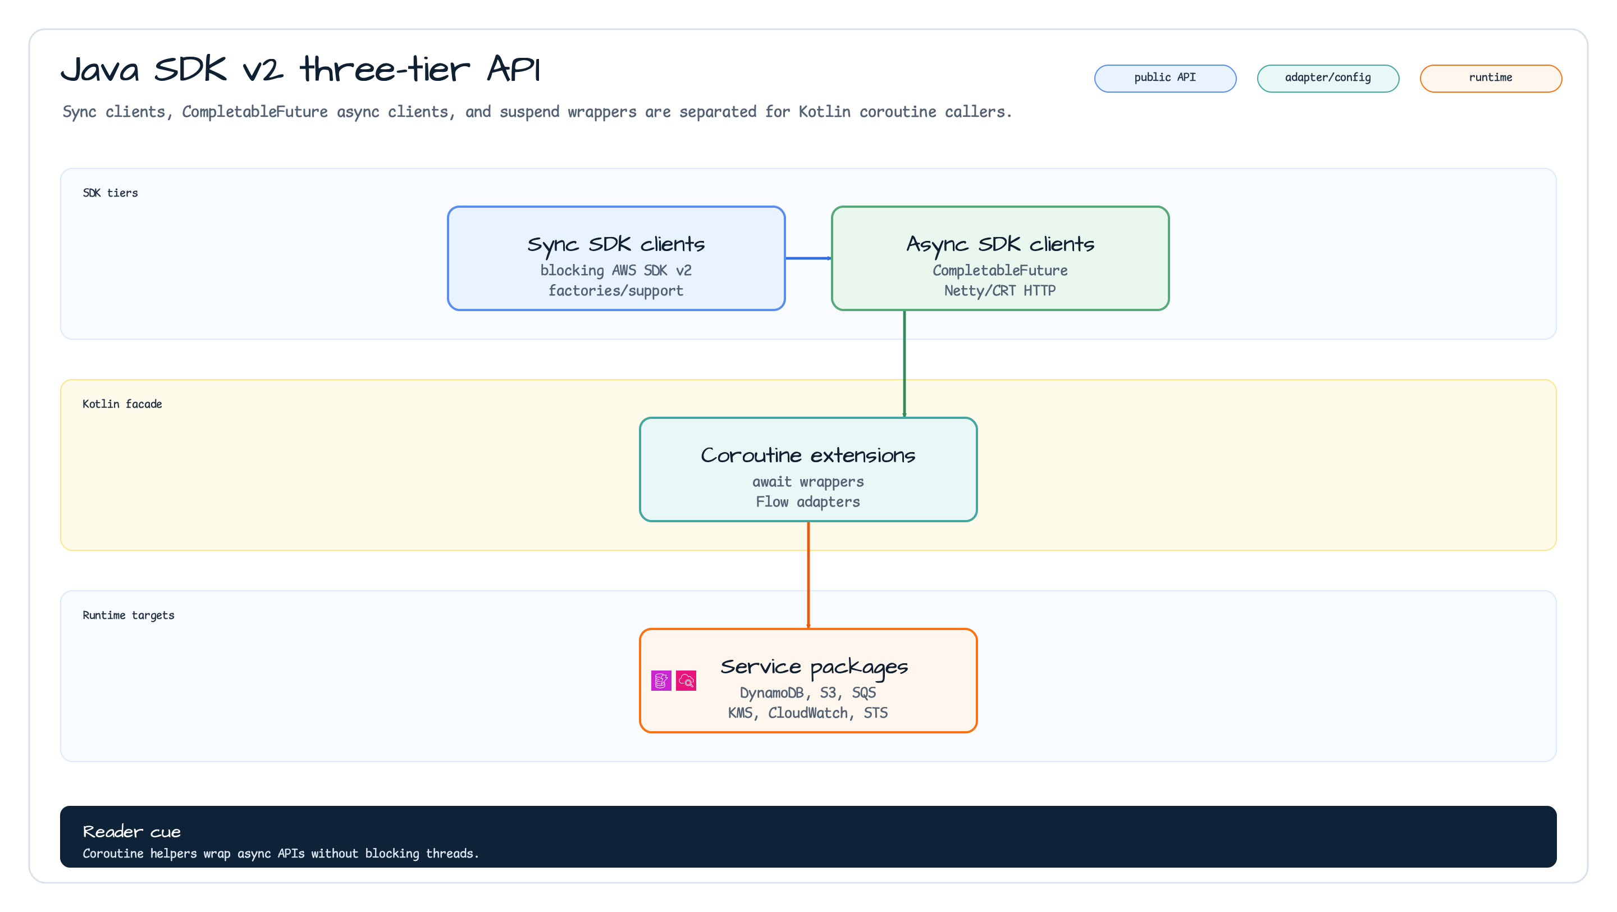Click the 'Java SDK v2 three-tier API' title
Screen dimensions: 1617x912
point(301,69)
